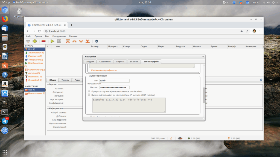The width and height of the screenshot is (280, 157).
Task: Click the username field containing admin
Action: [114, 80]
